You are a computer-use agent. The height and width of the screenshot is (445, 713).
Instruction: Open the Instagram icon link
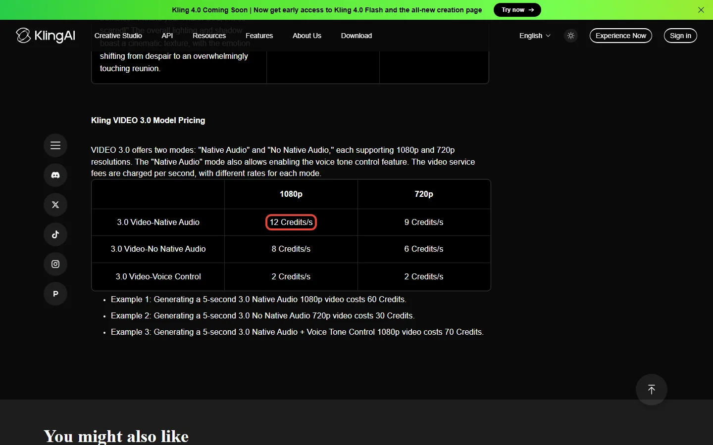click(x=55, y=264)
